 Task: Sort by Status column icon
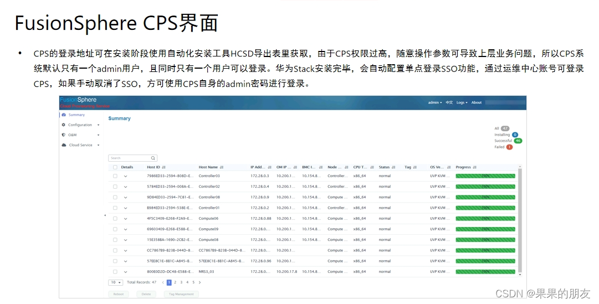click(x=393, y=167)
